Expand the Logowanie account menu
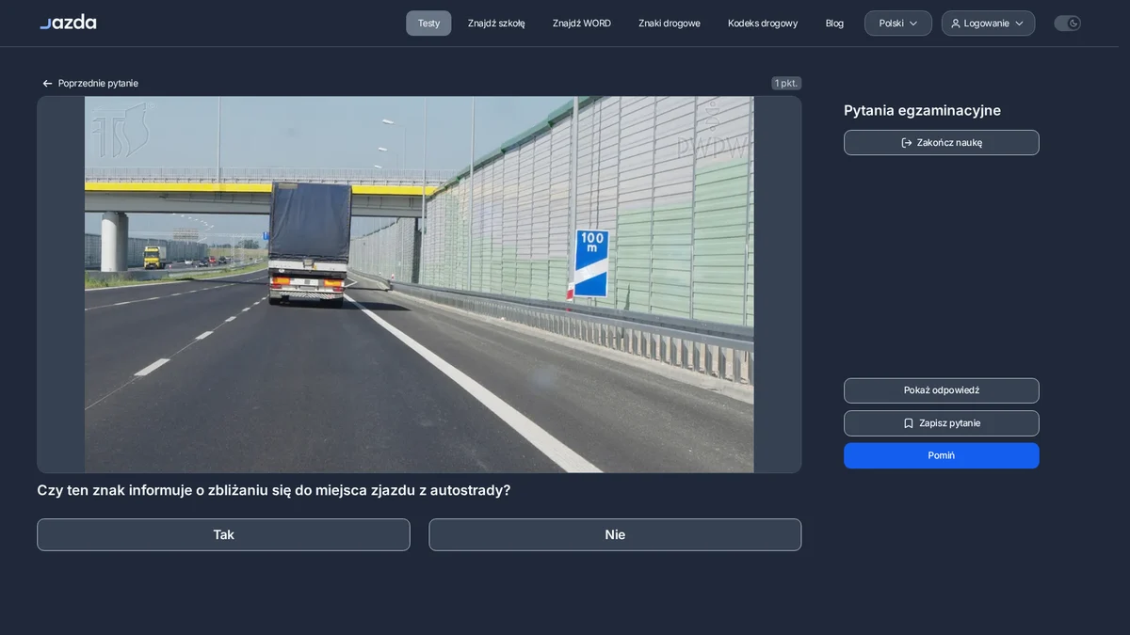This screenshot has height=635, width=1130. pos(988,24)
